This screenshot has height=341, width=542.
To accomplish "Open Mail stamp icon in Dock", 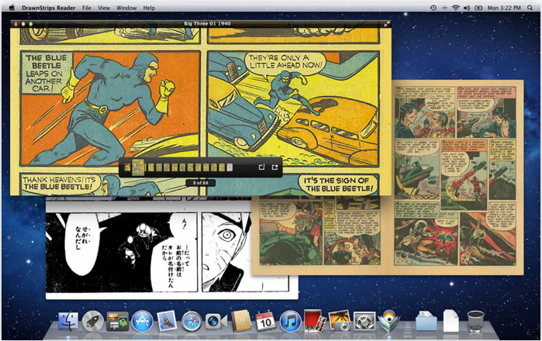I will tap(167, 321).
